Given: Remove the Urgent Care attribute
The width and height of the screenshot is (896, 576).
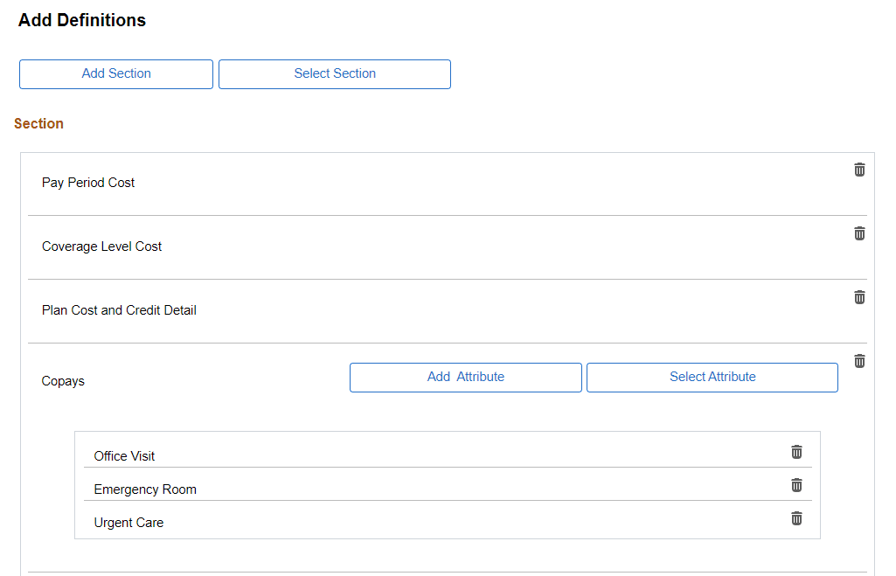Looking at the screenshot, I should coord(796,517).
